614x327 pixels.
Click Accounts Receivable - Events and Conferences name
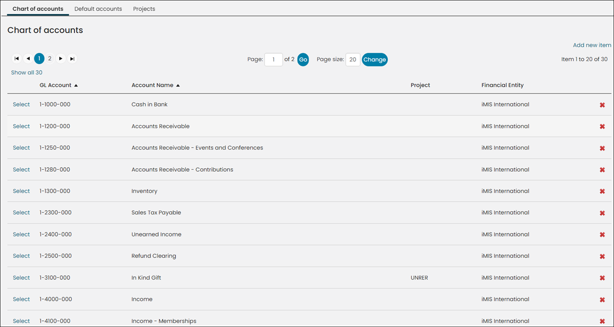coord(197,148)
